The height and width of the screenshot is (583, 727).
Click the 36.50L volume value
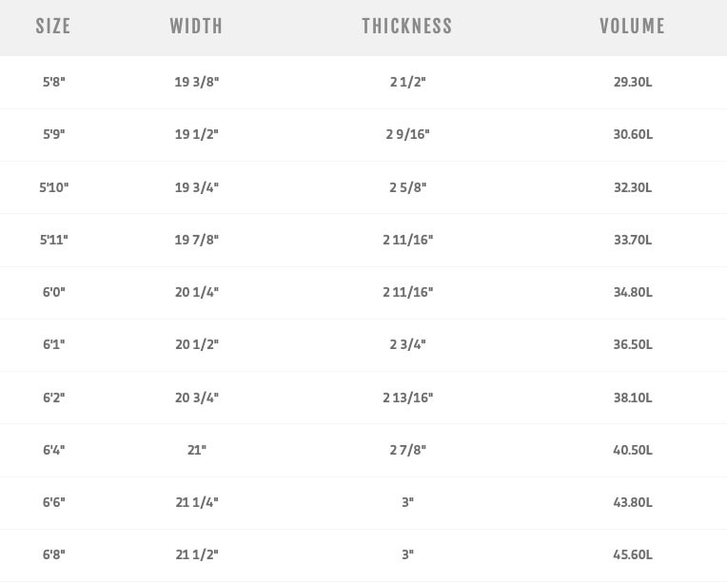[633, 344]
